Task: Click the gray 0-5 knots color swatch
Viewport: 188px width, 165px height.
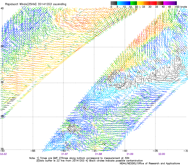Action: pyautogui.click(x=114, y=3)
